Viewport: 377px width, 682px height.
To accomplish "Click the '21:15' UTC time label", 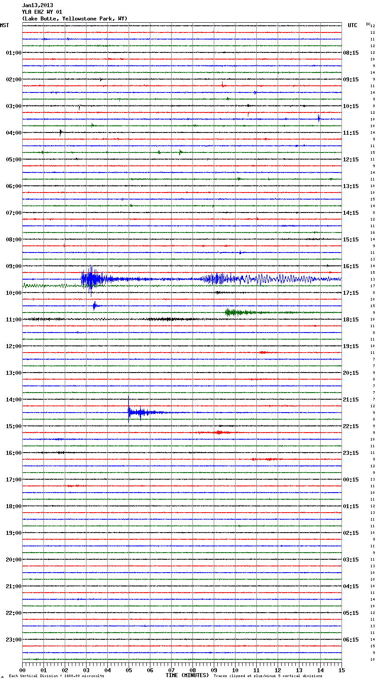I will pos(351,400).
